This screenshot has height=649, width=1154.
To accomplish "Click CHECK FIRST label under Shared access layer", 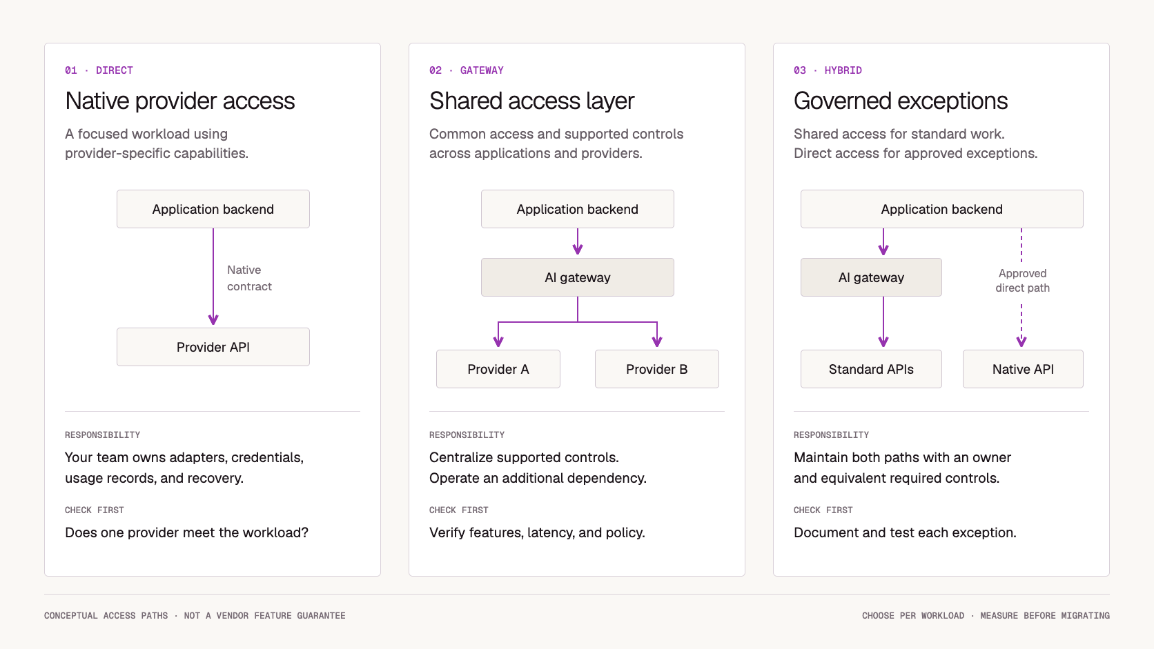I will pyautogui.click(x=459, y=510).
